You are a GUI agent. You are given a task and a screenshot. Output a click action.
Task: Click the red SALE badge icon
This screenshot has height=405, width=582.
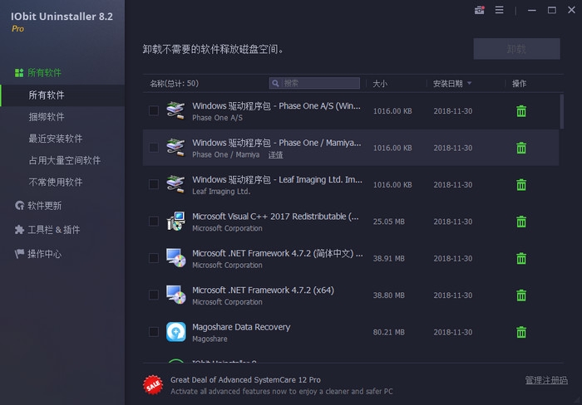(x=153, y=385)
